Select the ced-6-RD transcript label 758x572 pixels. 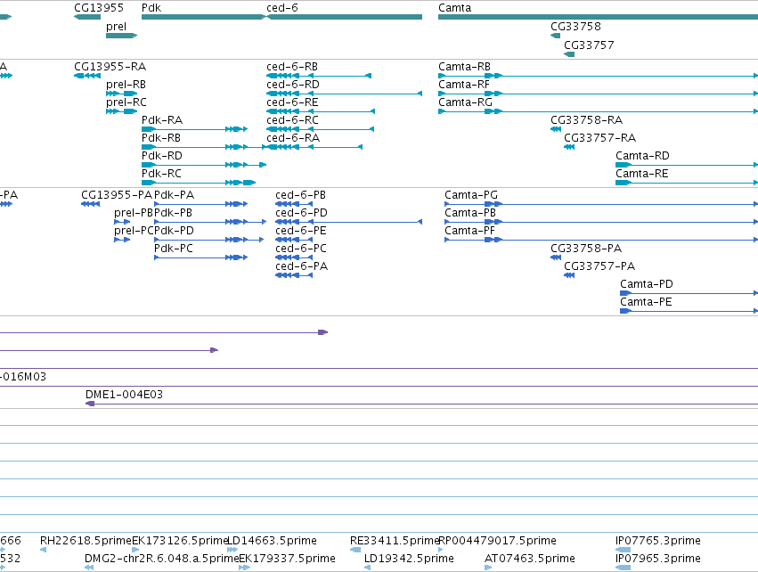point(293,85)
